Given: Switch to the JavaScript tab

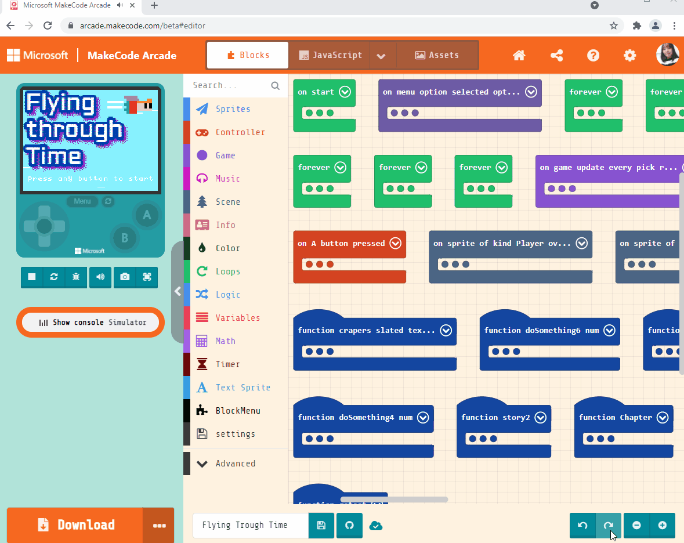Looking at the screenshot, I should [330, 55].
